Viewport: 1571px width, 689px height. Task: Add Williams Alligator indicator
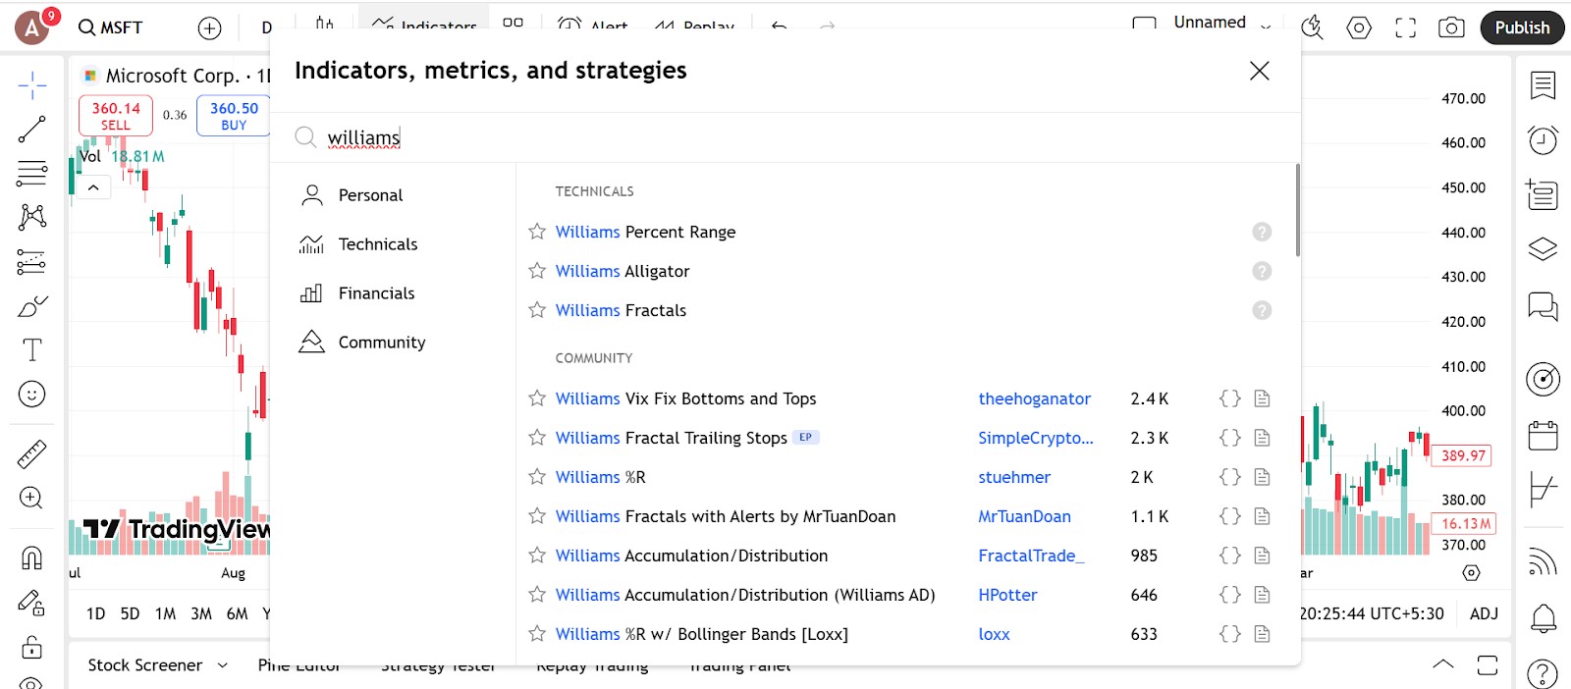pyautogui.click(x=623, y=271)
